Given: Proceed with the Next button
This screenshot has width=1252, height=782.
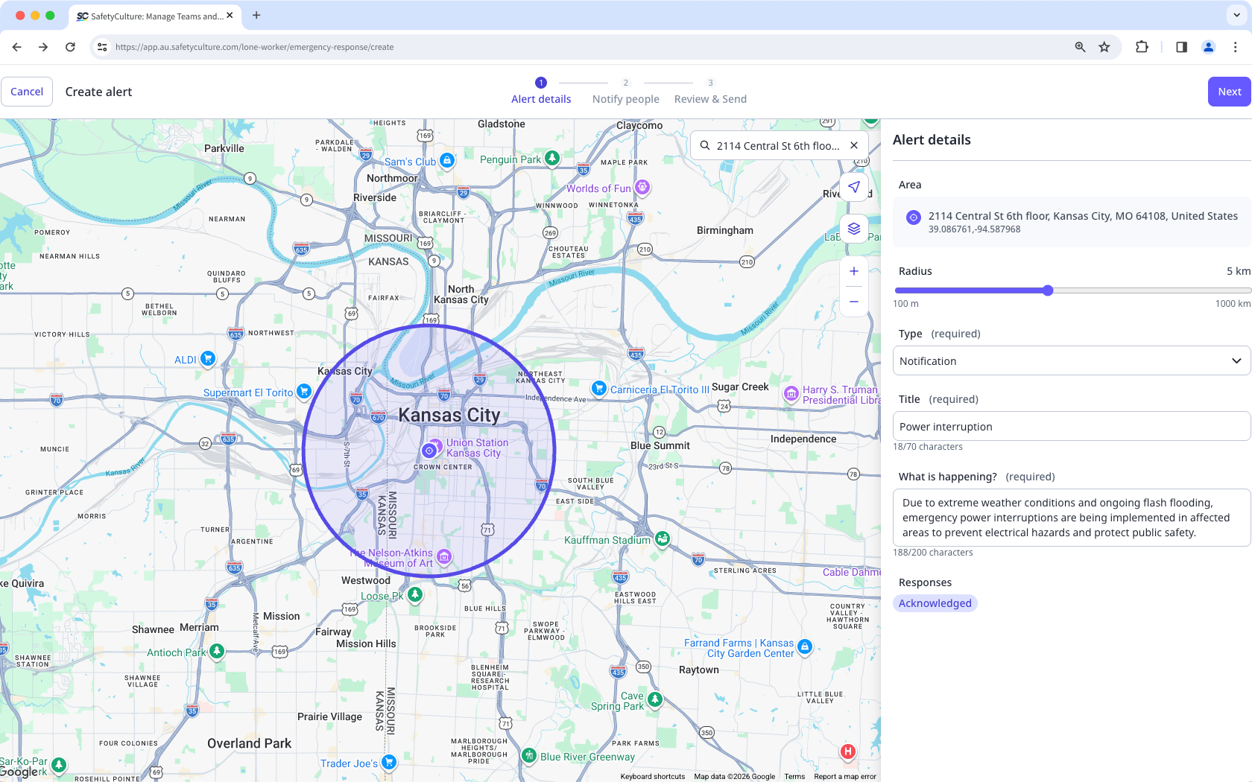Looking at the screenshot, I should point(1229,92).
